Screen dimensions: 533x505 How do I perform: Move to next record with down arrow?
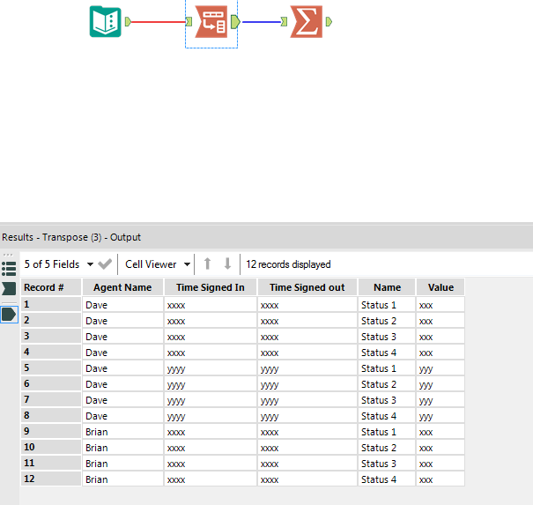[228, 264]
